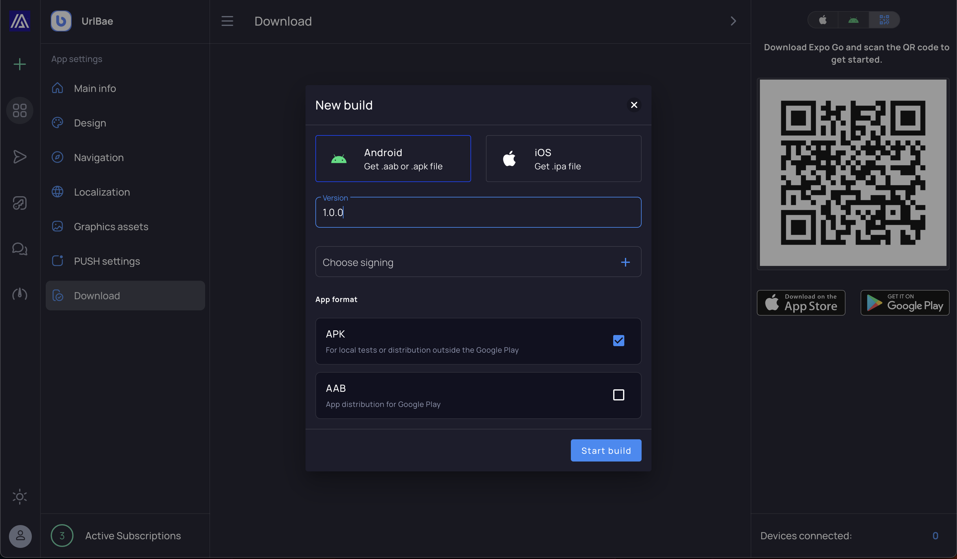Close the New build dialog
The width and height of the screenshot is (957, 559).
tap(634, 105)
